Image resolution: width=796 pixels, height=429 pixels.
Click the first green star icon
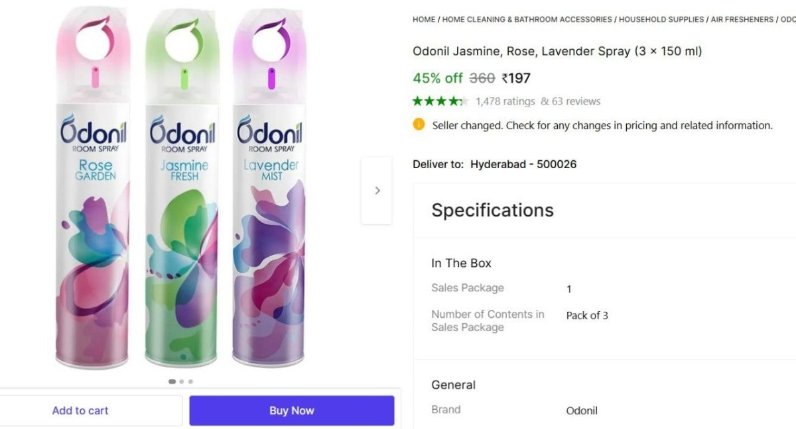pos(418,101)
